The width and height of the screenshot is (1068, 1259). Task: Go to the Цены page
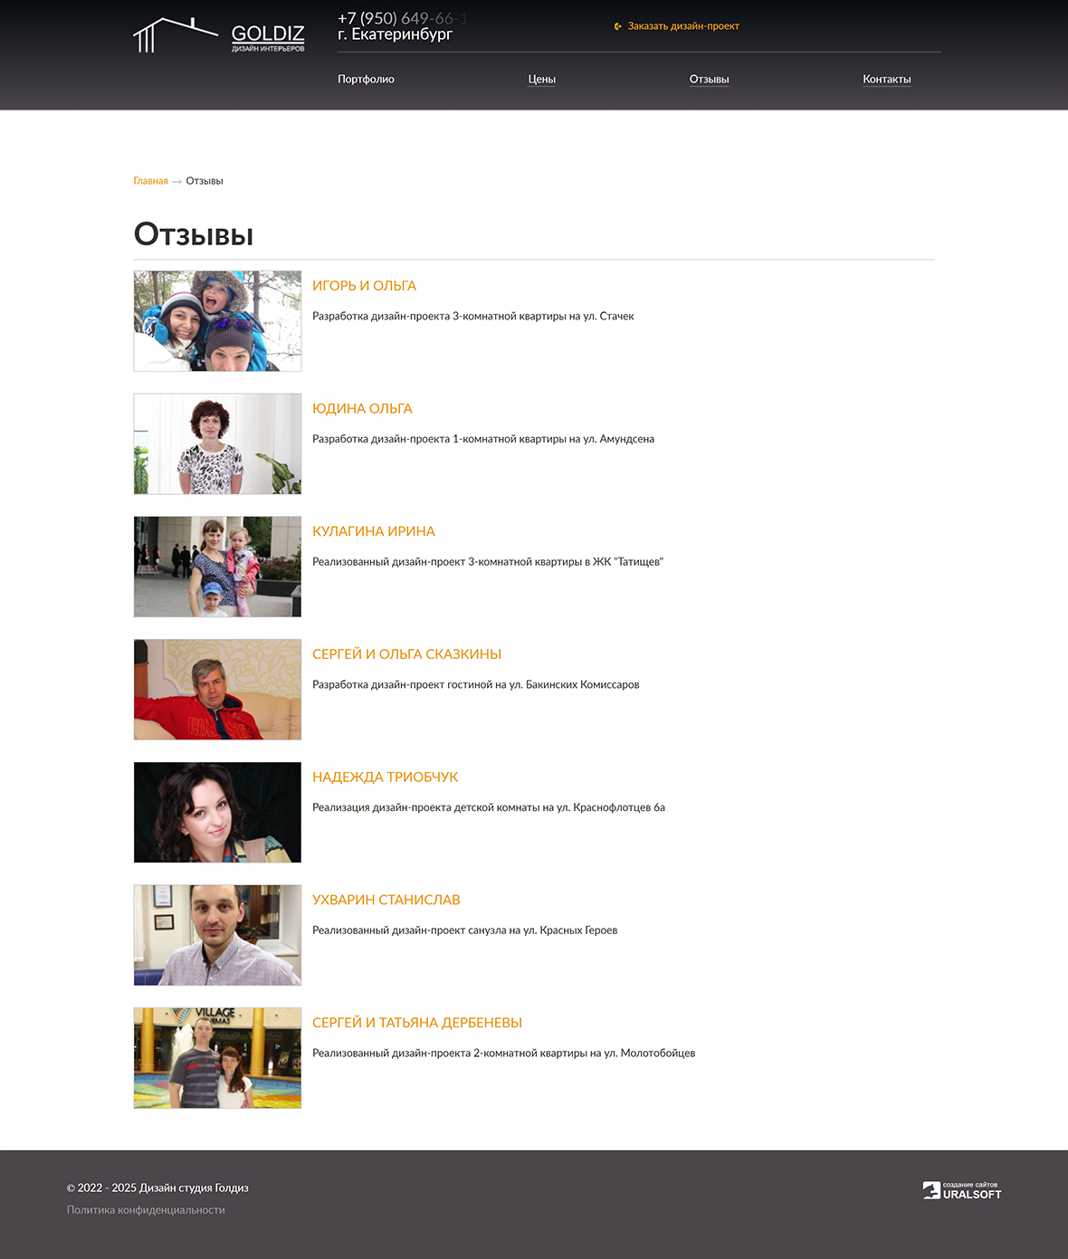click(x=541, y=80)
